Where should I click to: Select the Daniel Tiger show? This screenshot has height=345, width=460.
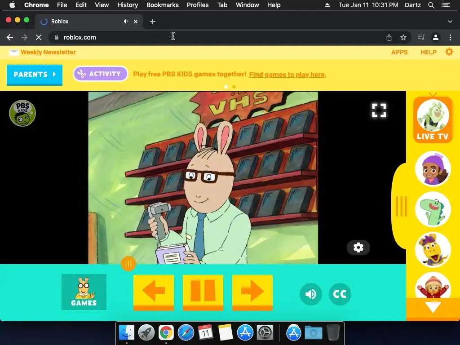[433, 286]
